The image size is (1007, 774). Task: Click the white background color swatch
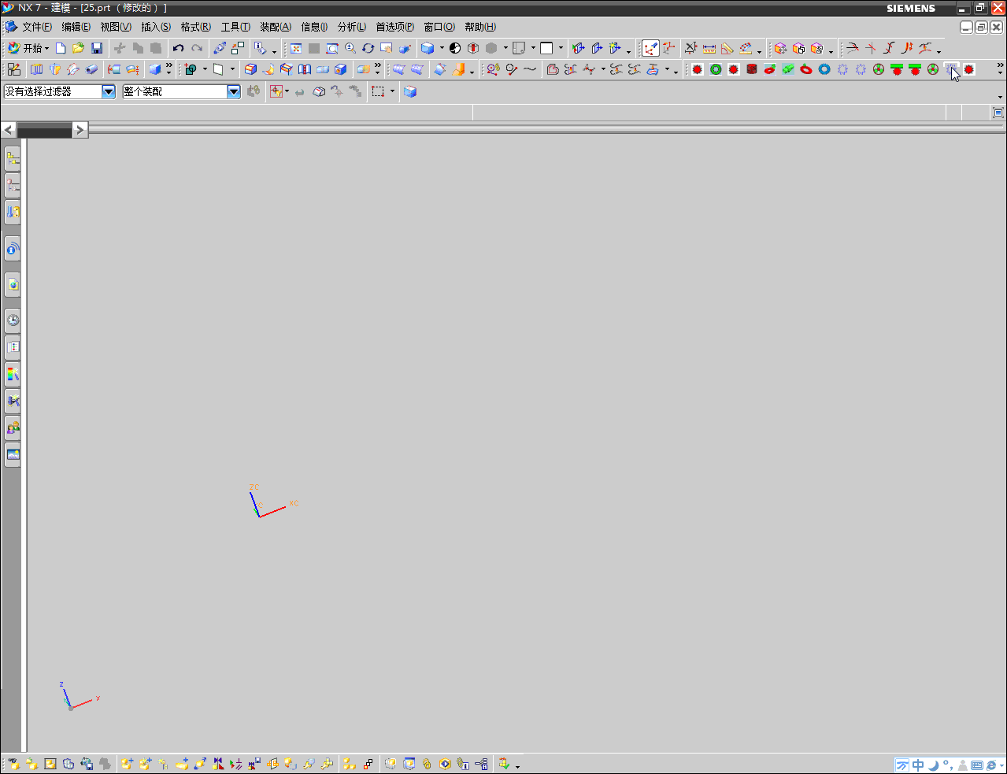tap(546, 48)
